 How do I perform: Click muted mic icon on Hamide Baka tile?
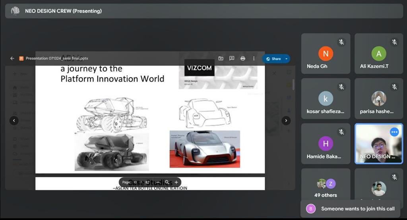click(341, 132)
